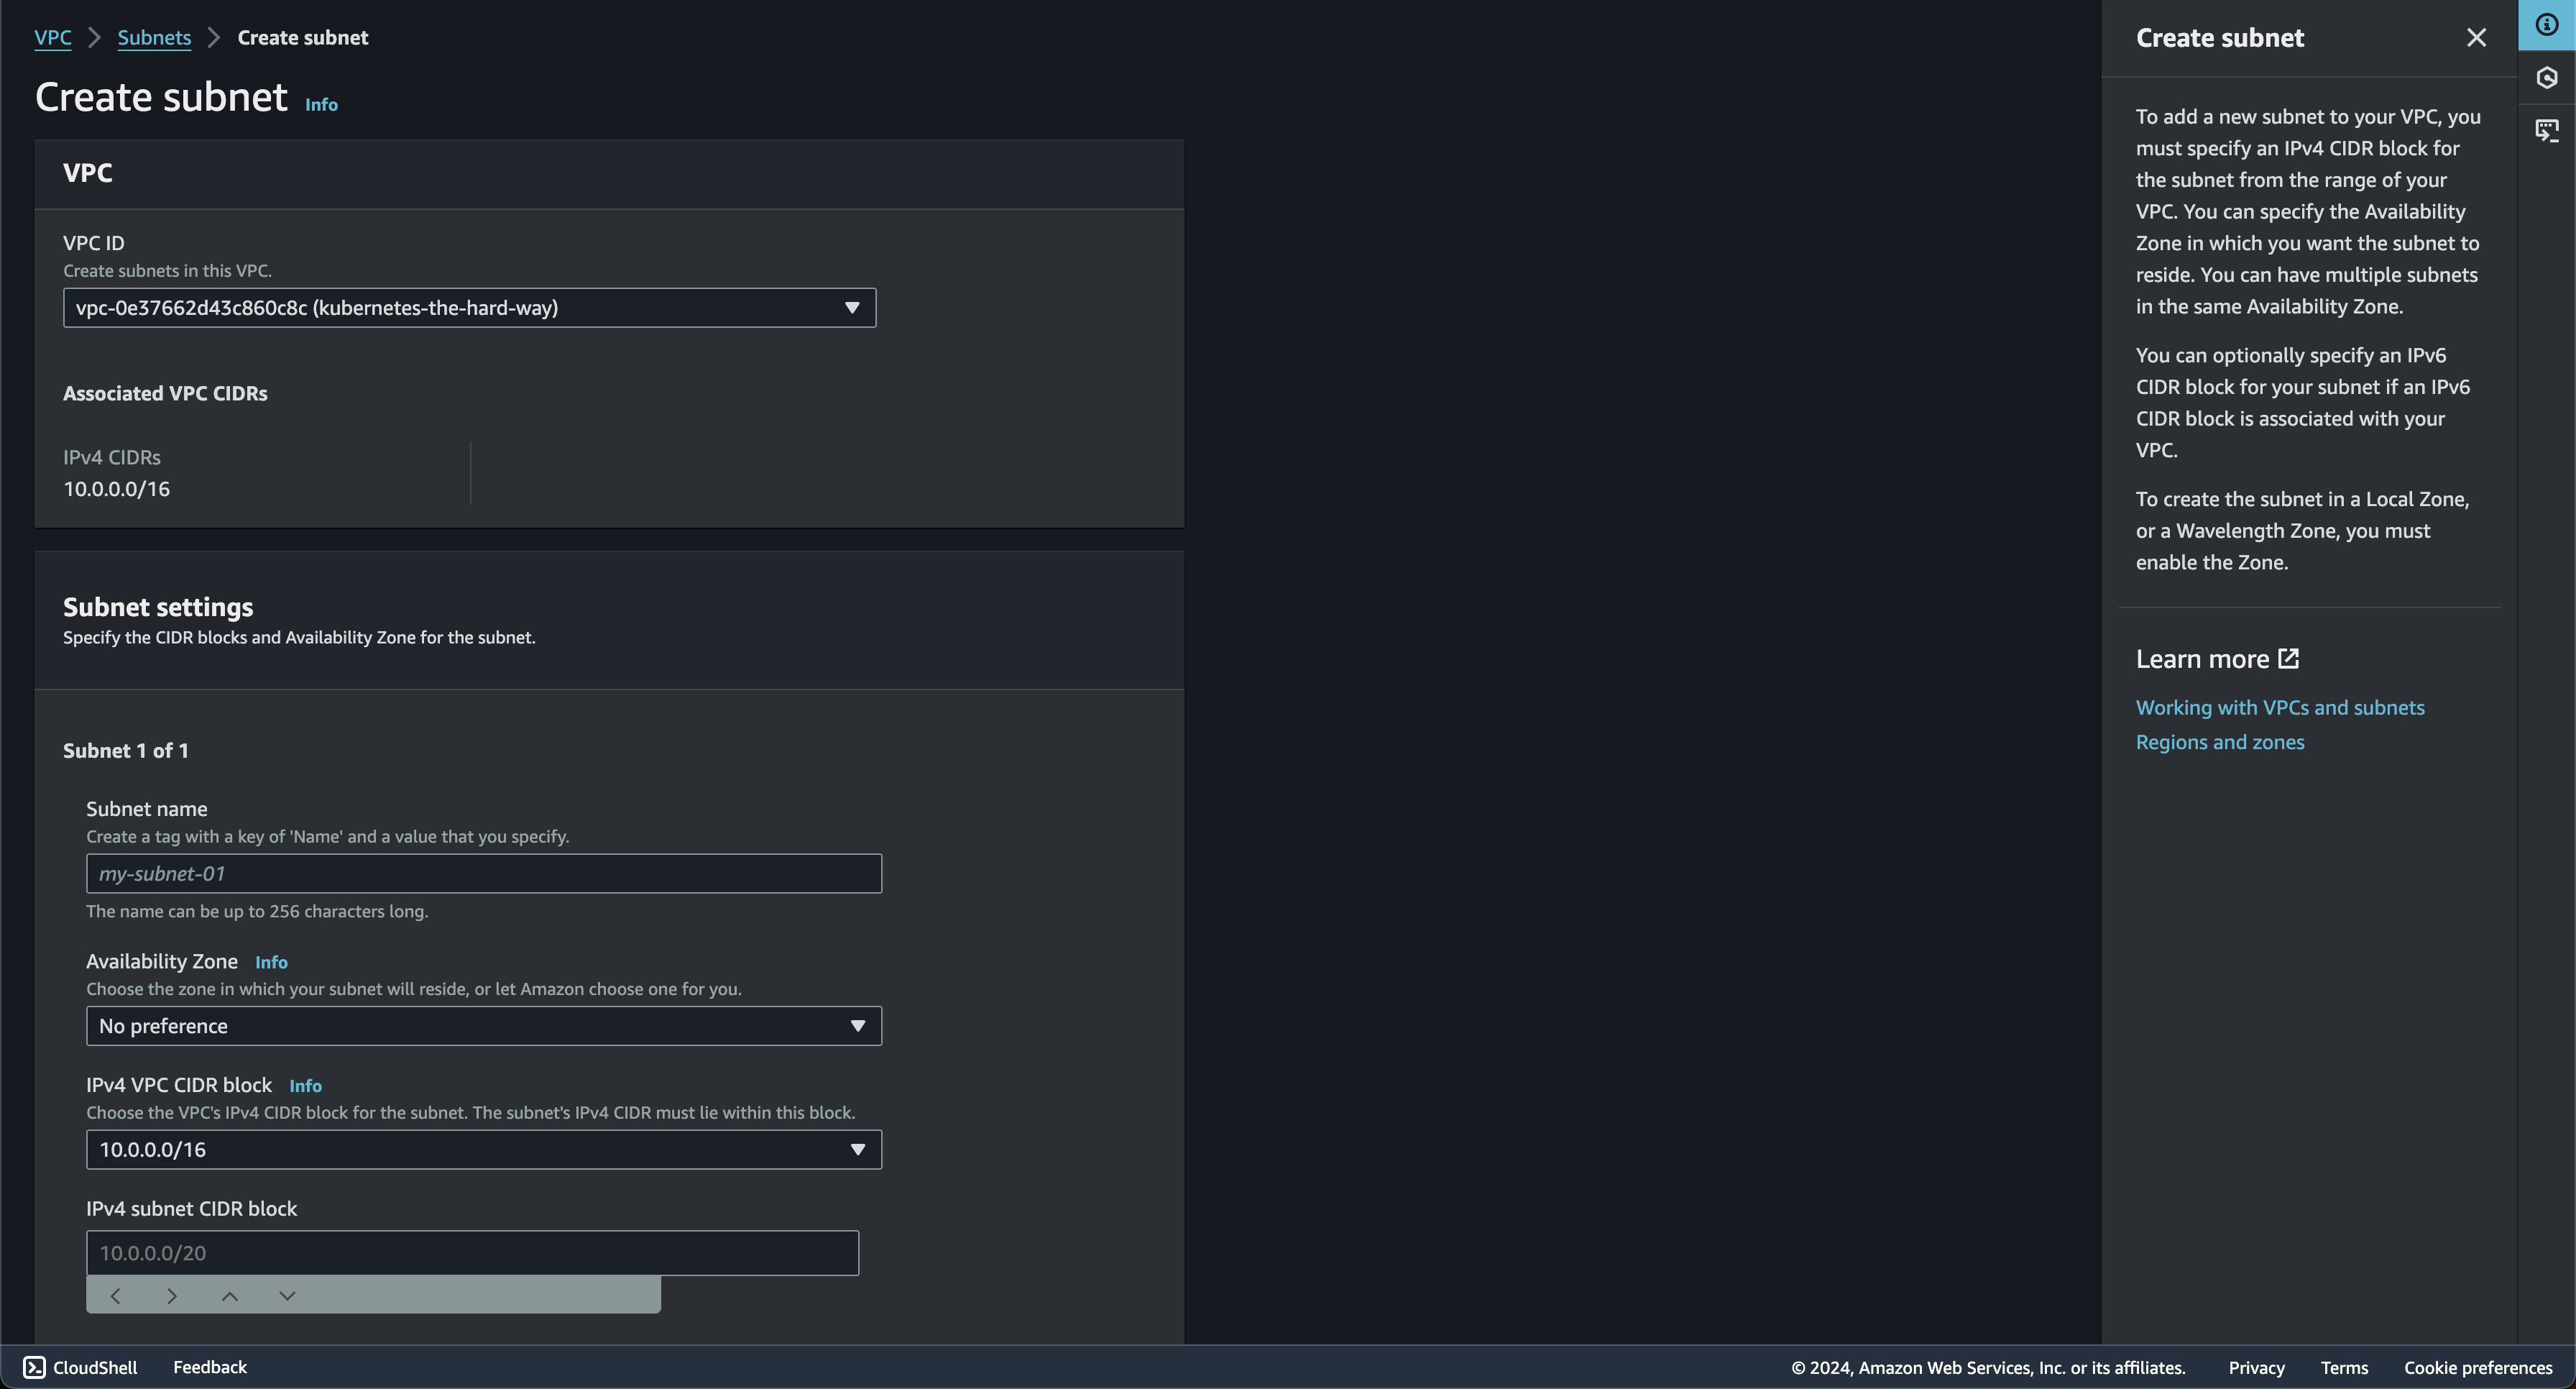The width and height of the screenshot is (2576, 1389).
Task: Go to the Subnets breadcrumb link
Action: [x=154, y=38]
